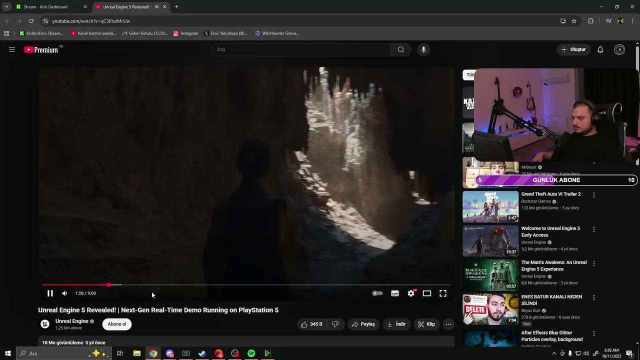The width and height of the screenshot is (640, 360).
Task: Open The Matrix Awakens video title
Action: point(554,265)
